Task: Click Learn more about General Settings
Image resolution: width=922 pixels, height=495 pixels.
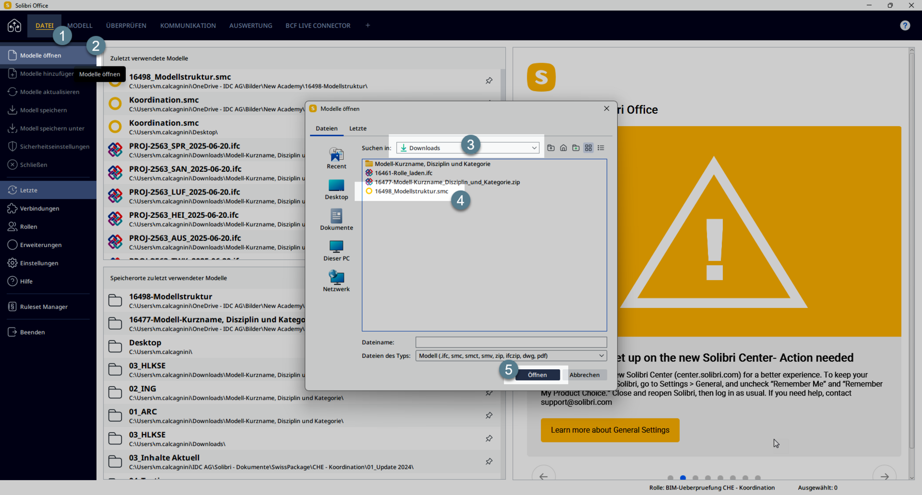Action: click(x=610, y=430)
